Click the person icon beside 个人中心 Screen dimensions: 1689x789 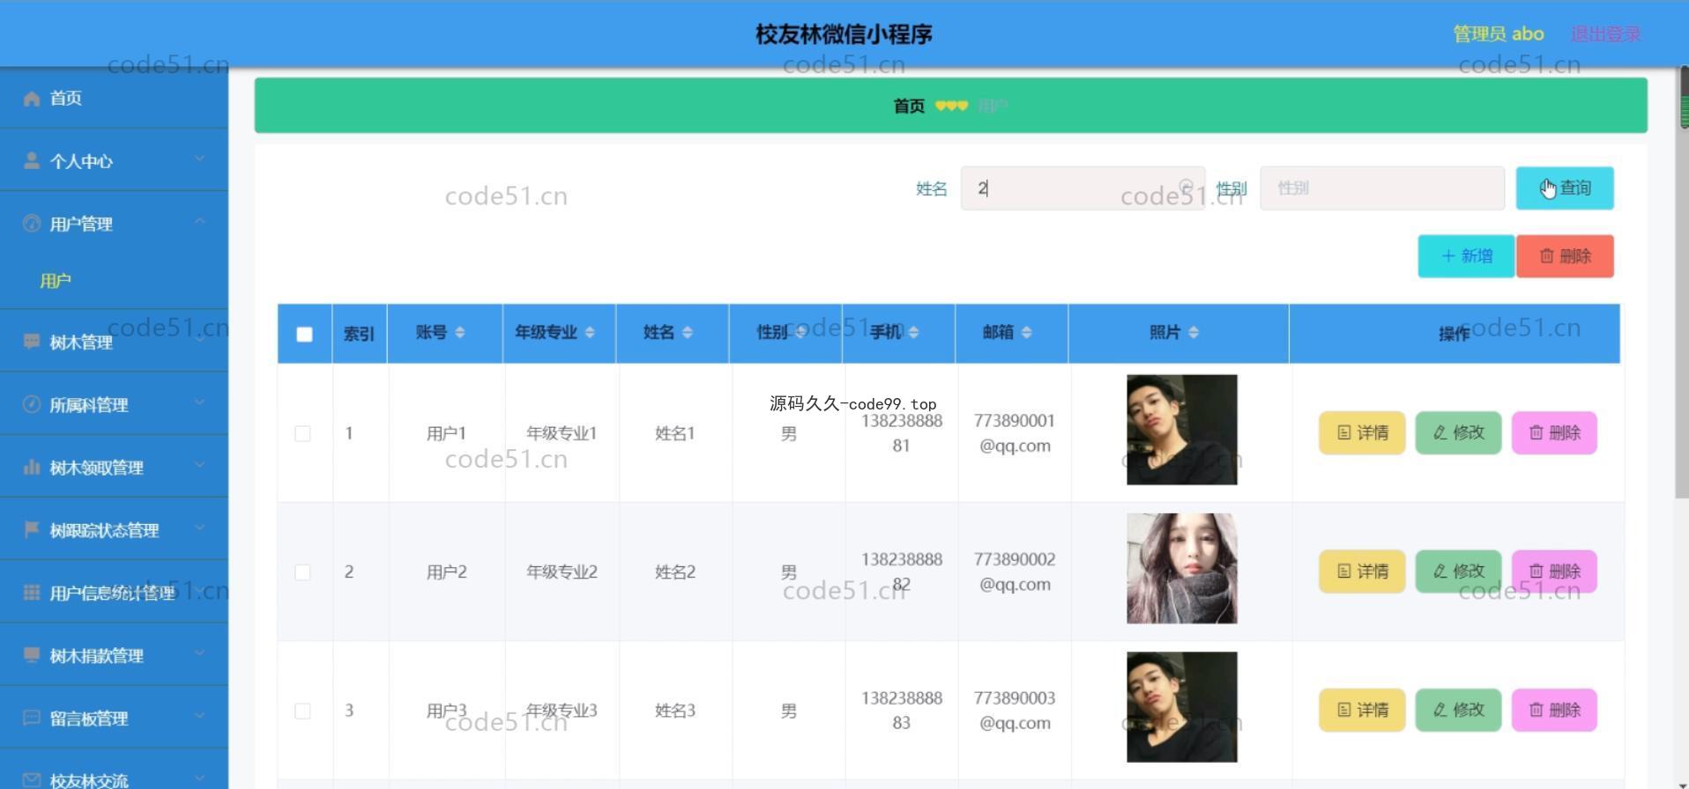pos(32,161)
